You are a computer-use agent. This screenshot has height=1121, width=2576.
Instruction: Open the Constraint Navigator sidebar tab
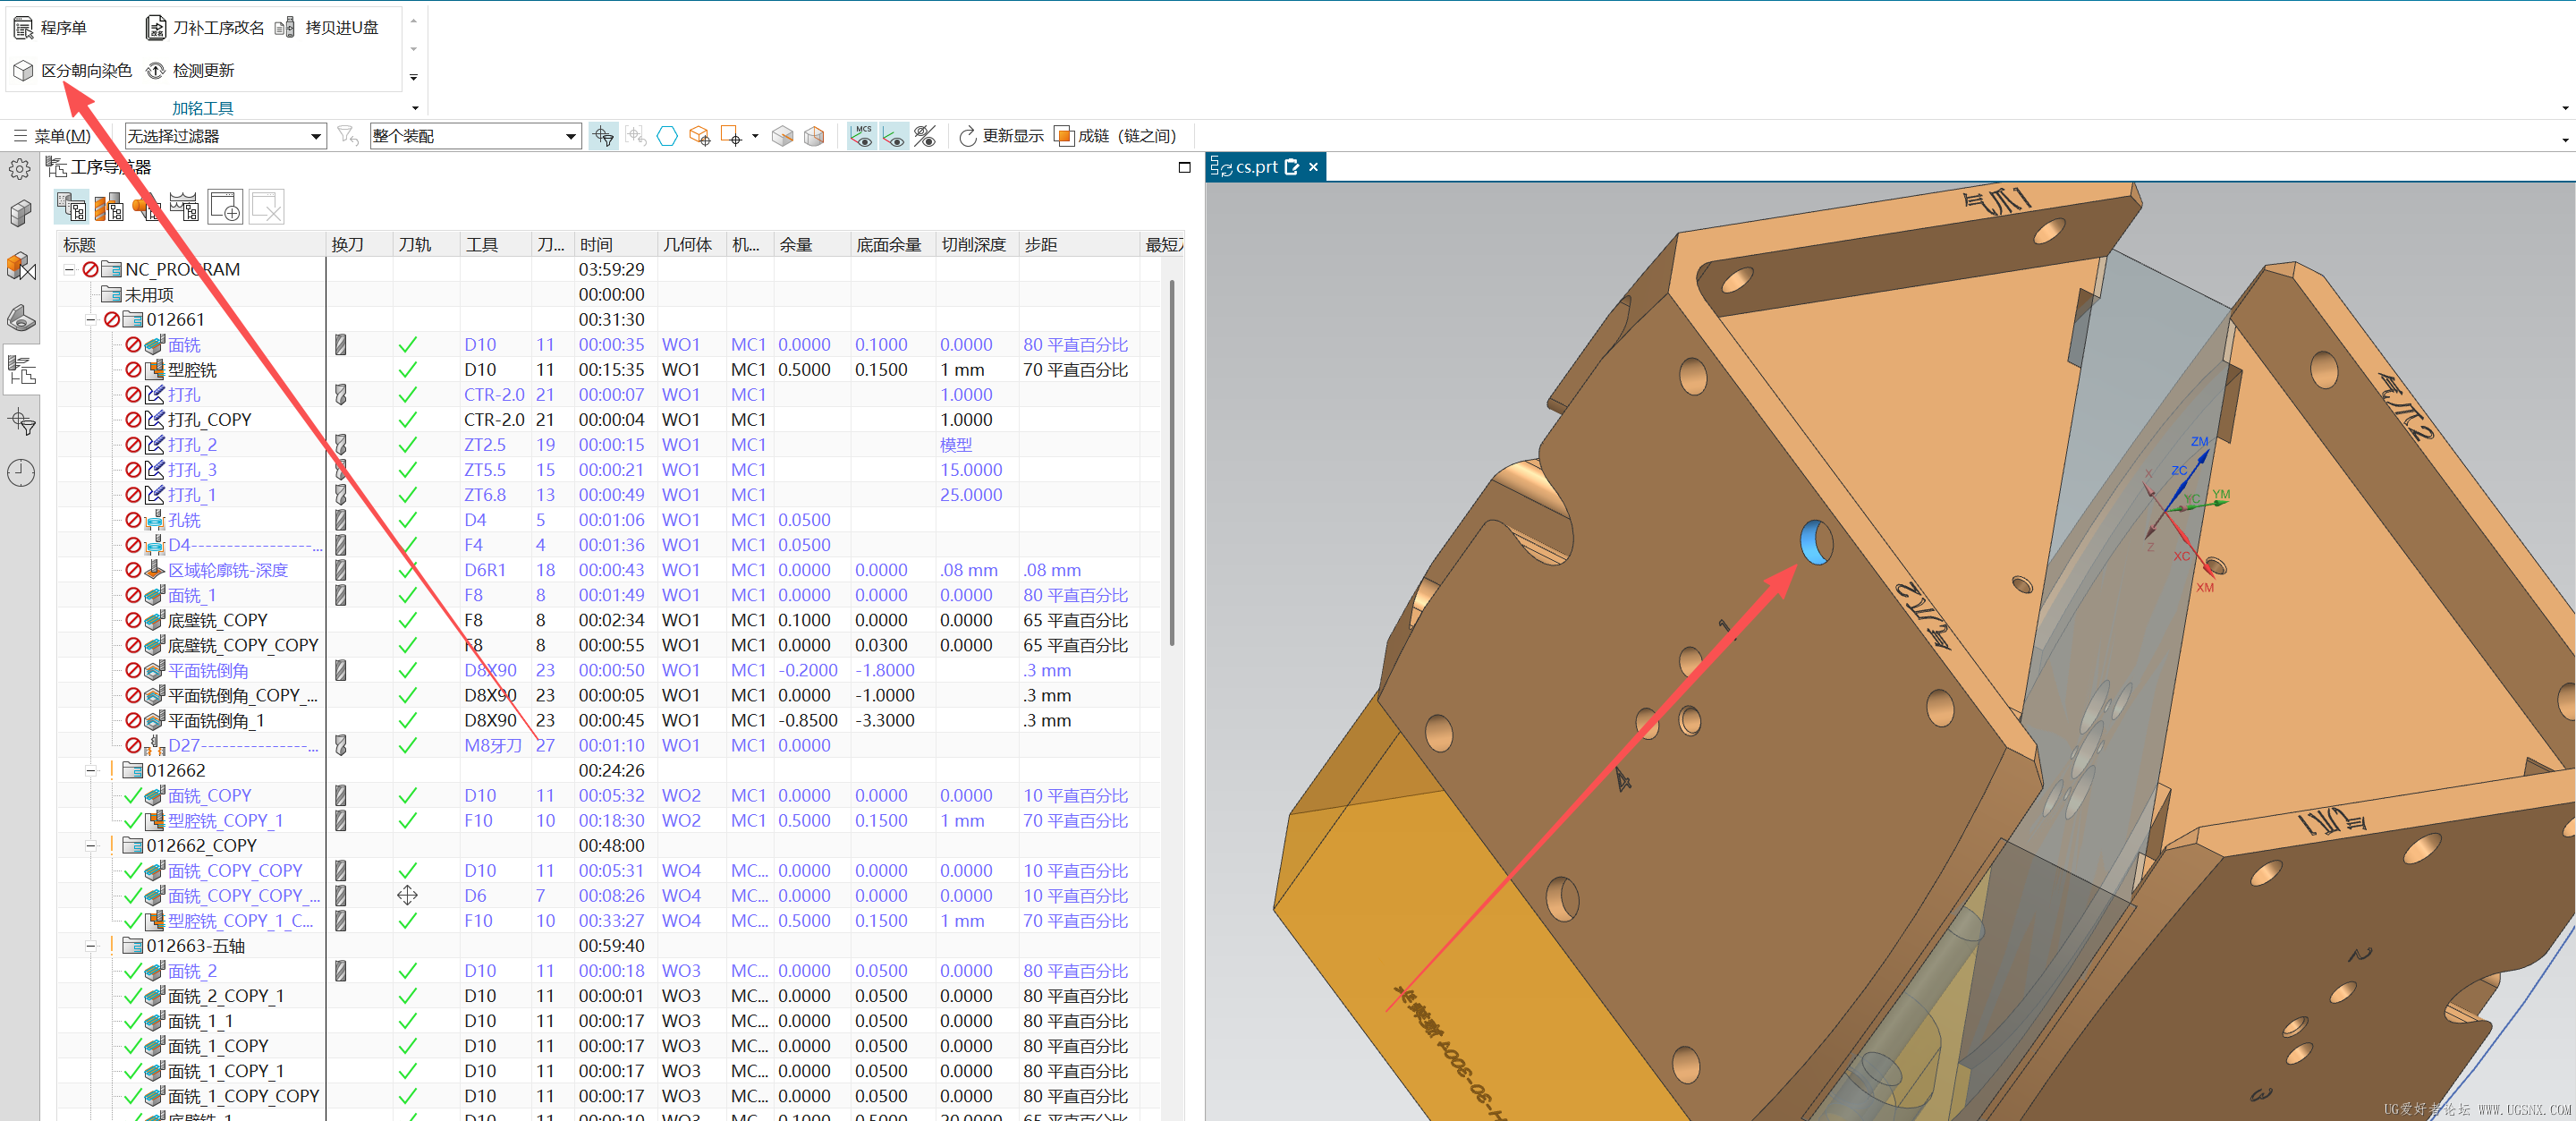point(21,266)
